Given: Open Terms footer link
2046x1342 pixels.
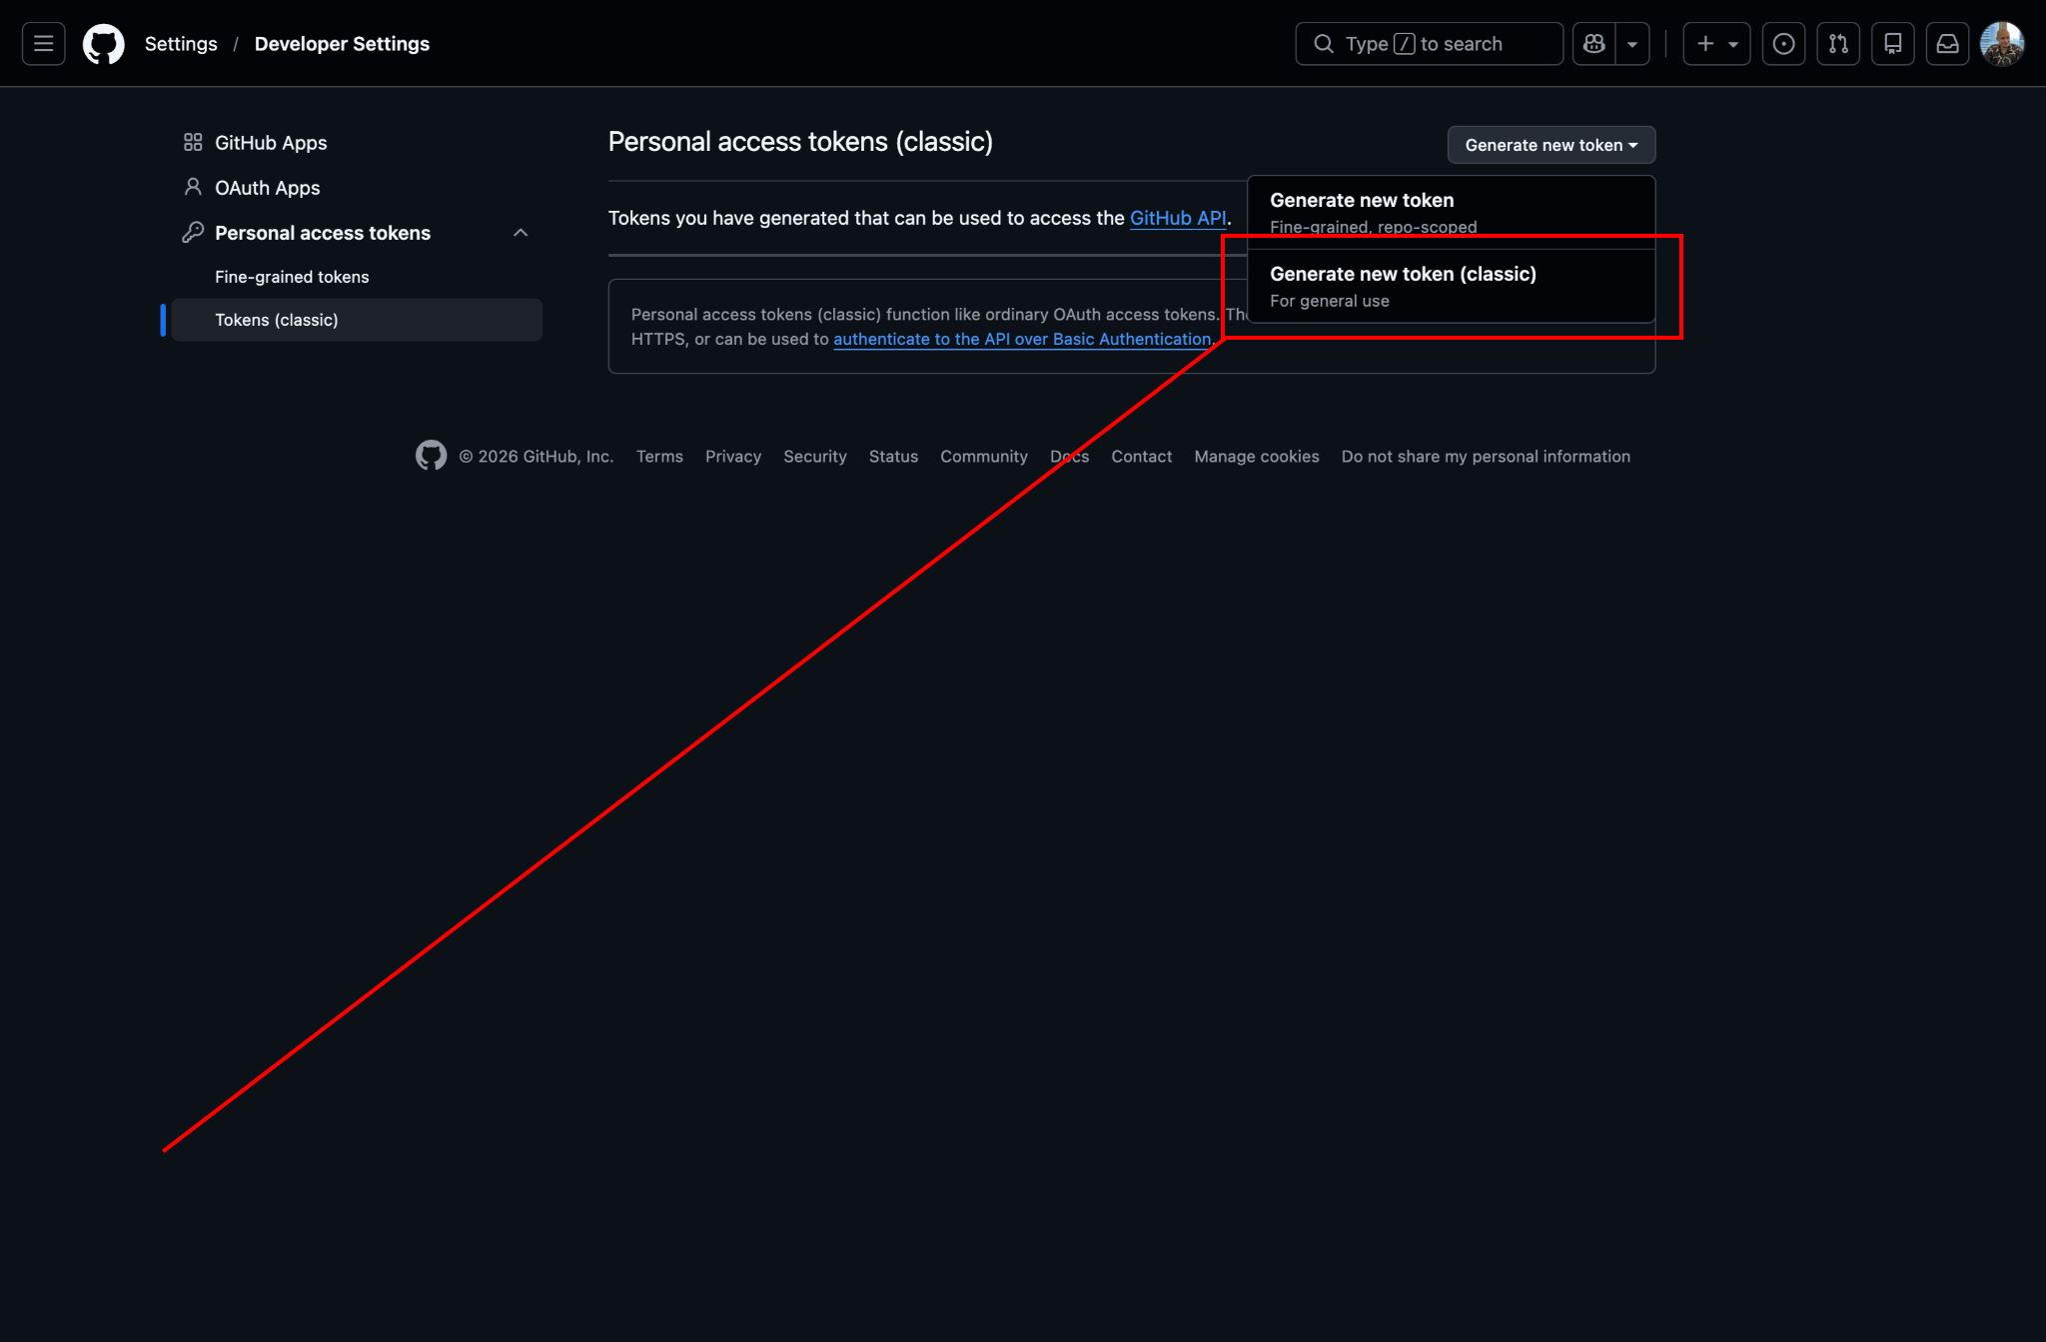Looking at the screenshot, I should coord(659,456).
